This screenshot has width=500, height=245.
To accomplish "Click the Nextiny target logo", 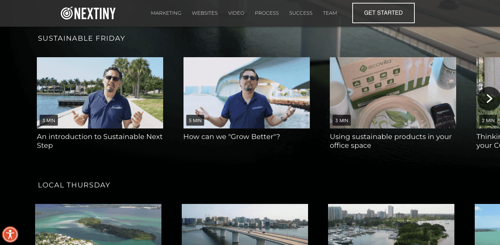I will tap(67, 13).
